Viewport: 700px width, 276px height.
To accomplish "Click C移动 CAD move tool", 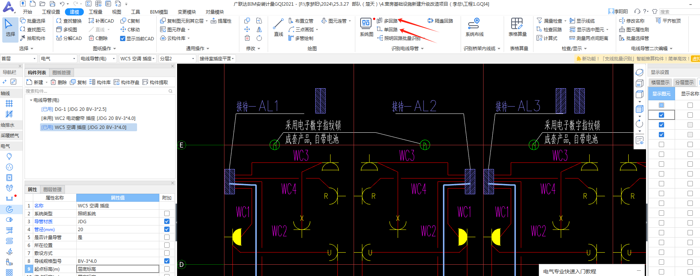I will 130,29.
